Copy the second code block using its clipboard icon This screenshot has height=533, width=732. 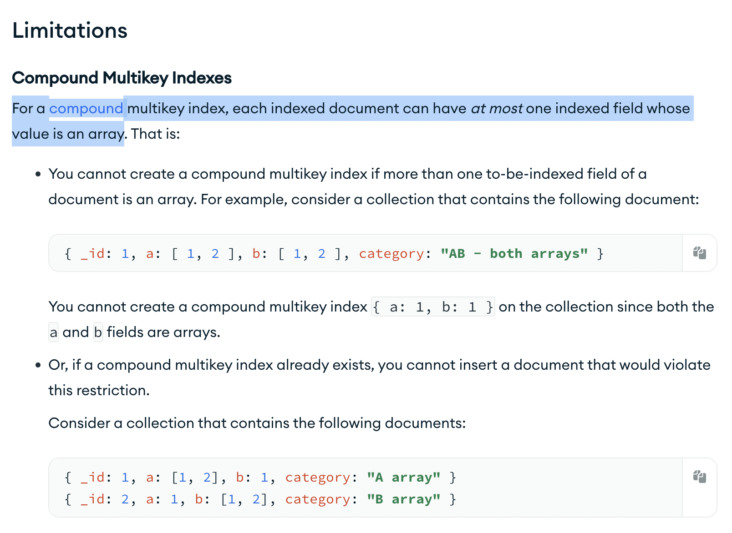click(699, 476)
